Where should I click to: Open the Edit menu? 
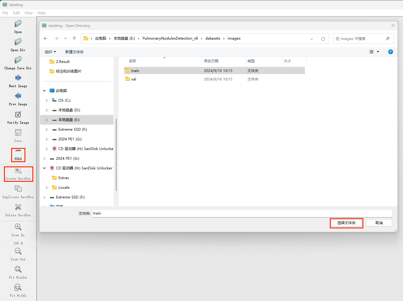click(x=16, y=13)
